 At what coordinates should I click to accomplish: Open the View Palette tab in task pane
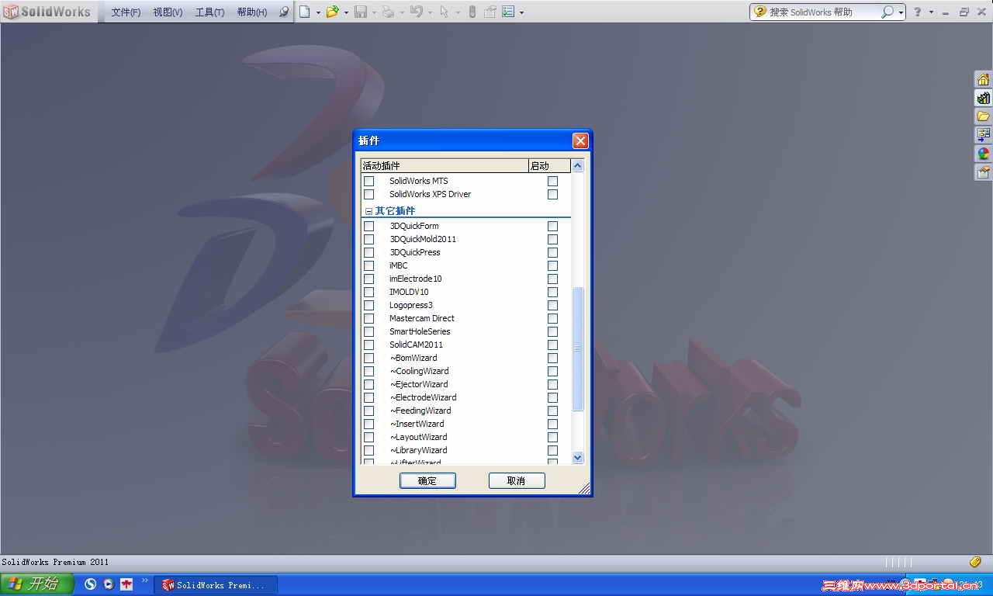984,135
